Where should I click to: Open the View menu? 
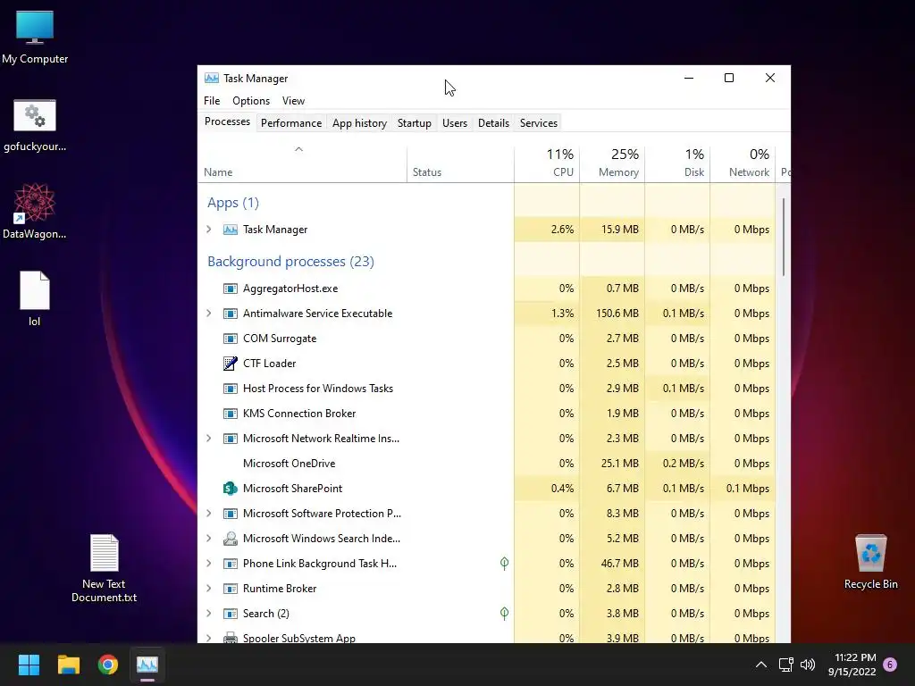[293, 101]
